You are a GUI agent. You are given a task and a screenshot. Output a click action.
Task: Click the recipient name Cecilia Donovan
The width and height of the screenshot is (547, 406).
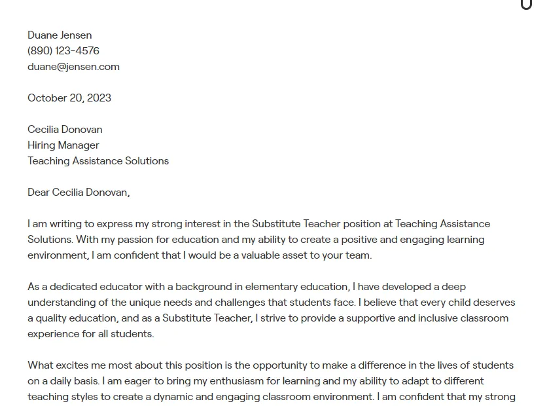(65, 130)
